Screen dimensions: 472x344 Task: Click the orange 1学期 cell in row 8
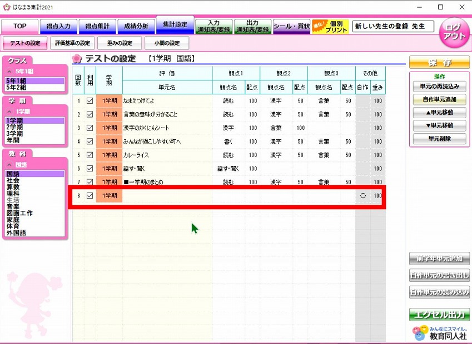point(110,196)
